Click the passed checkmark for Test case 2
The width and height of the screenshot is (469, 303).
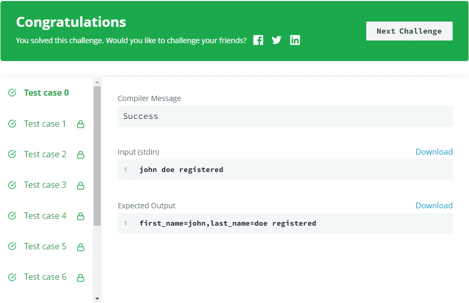[x=13, y=155]
